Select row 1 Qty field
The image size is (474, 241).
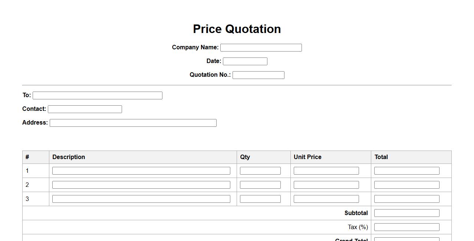260,171
